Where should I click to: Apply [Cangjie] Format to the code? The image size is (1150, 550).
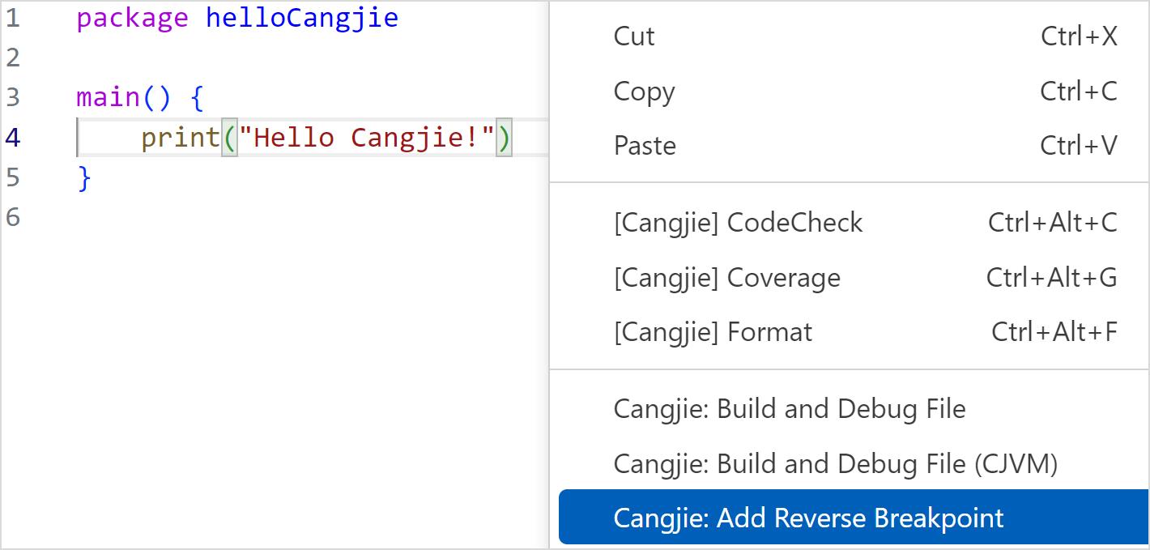[x=713, y=331]
